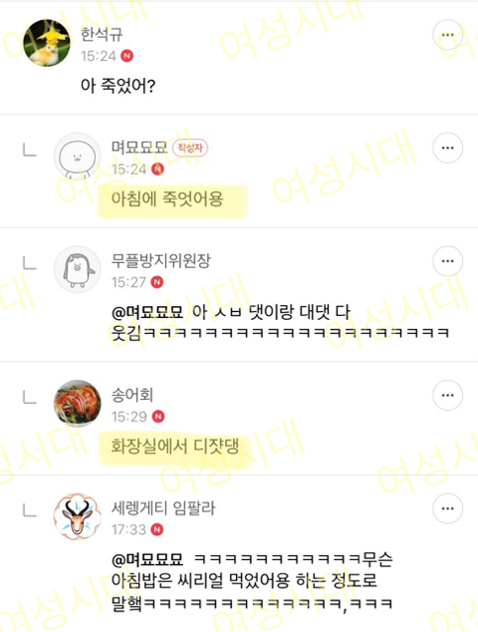This screenshot has height=632, width=478.
Task: View 세렝게티 임팔라's impala avatar
Action: [78, 516]
